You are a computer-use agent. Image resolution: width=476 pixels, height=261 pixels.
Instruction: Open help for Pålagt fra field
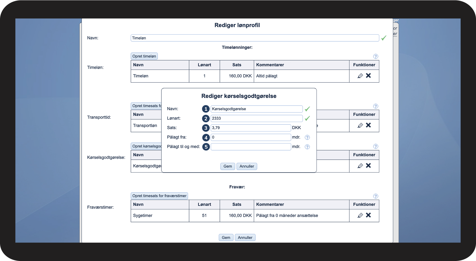[x=307, y=137]
